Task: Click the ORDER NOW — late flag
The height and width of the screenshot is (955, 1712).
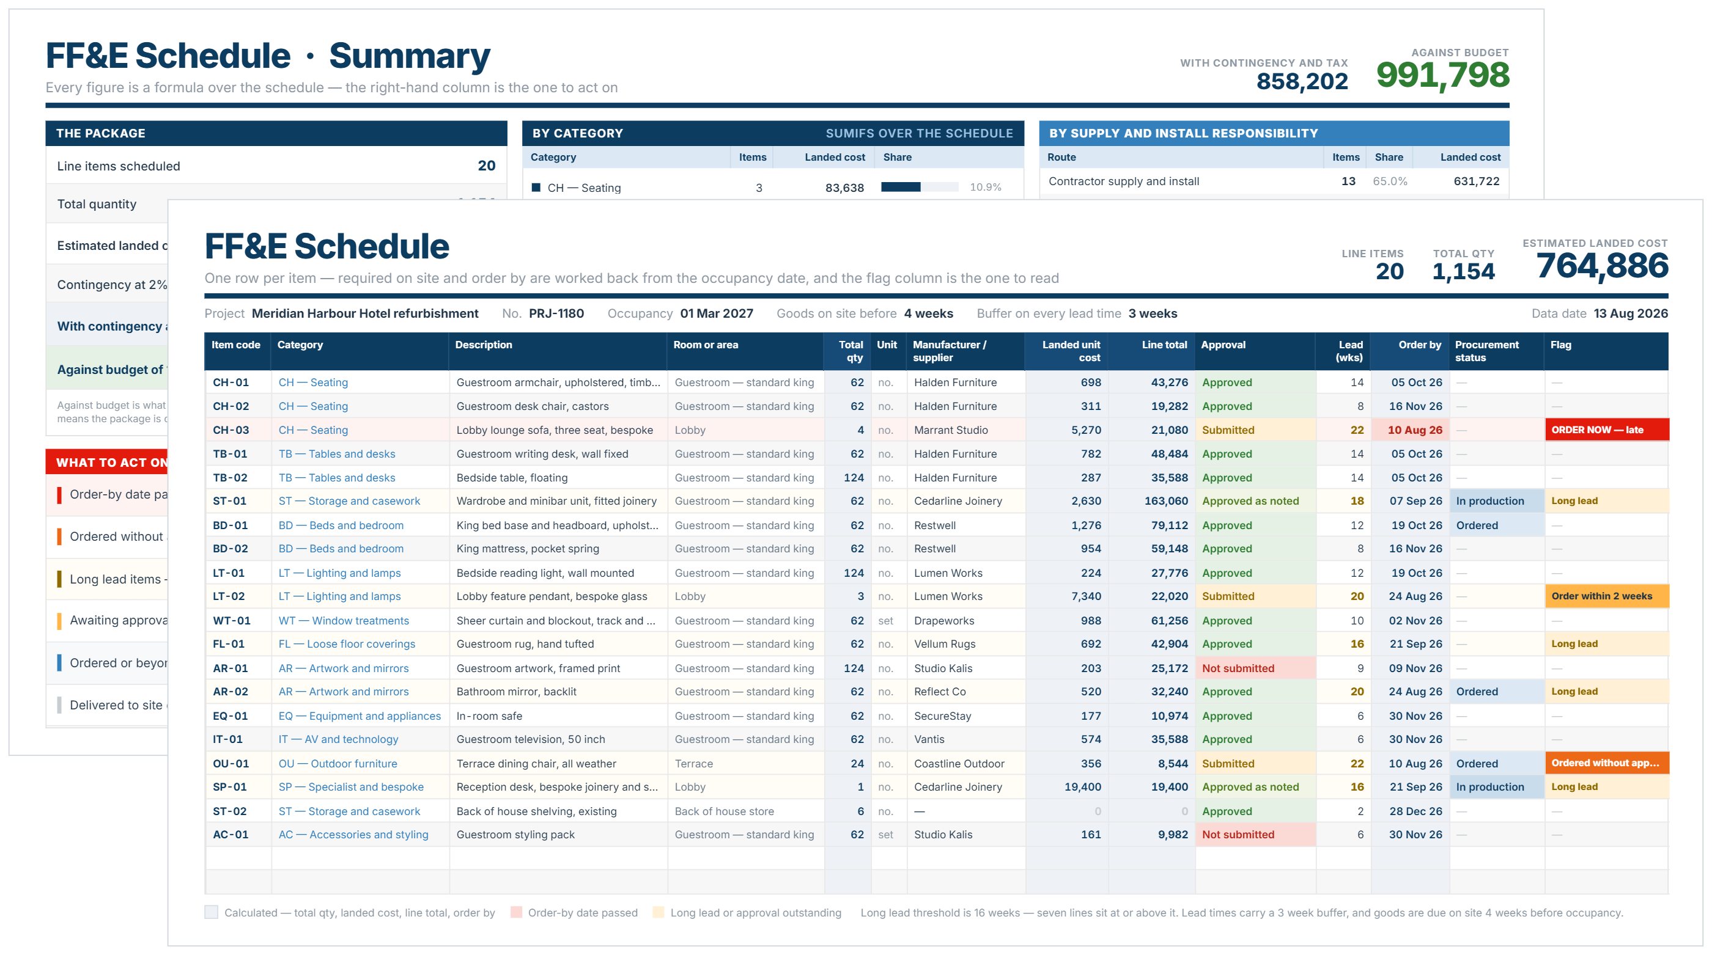Action: [1606, 430]
